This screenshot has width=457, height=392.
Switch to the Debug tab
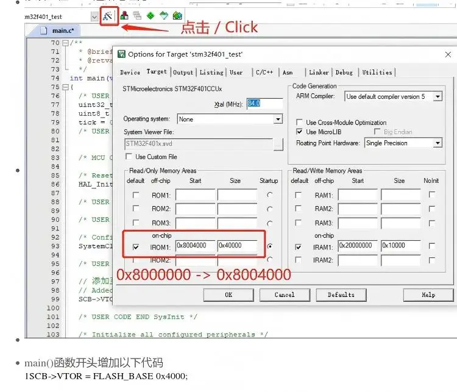click(x=344, y=73)
